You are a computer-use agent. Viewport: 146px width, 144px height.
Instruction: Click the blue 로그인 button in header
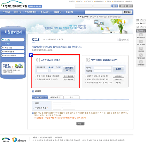(x=115, y=6)
